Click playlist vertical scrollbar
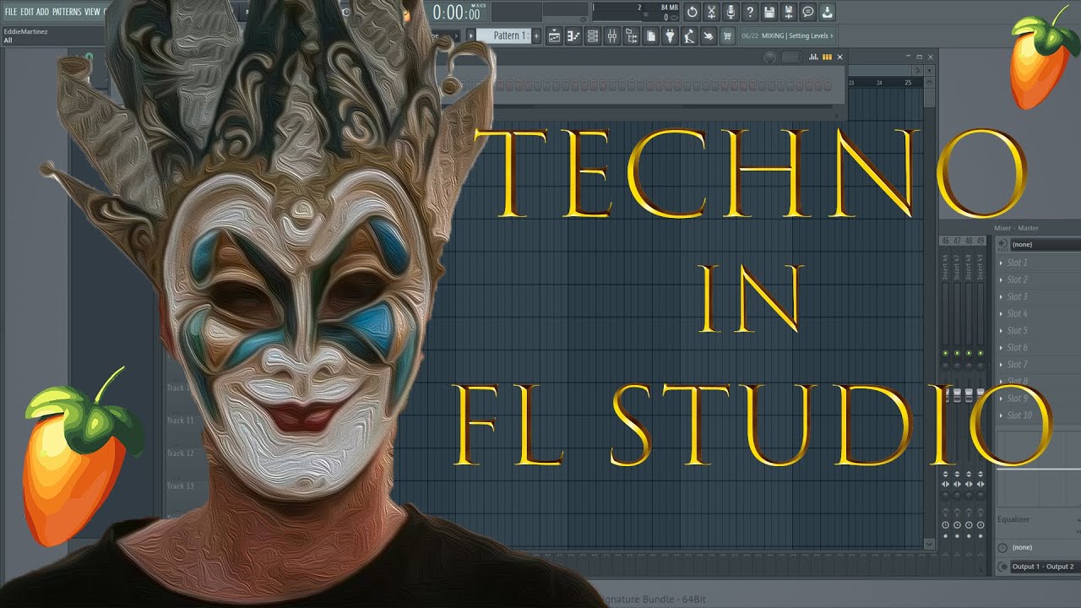Viewport: 1081px width, 608px height. coord(930,312)
